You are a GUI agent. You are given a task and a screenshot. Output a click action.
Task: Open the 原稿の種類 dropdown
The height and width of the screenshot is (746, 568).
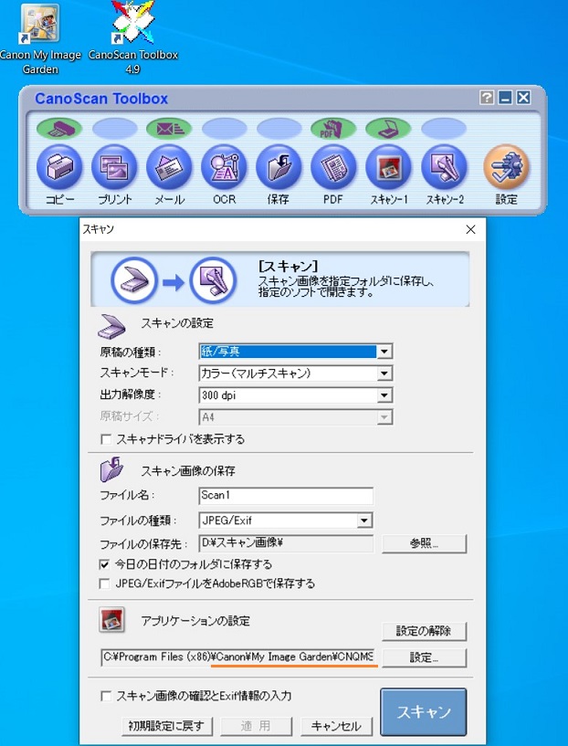coord(384,352)
